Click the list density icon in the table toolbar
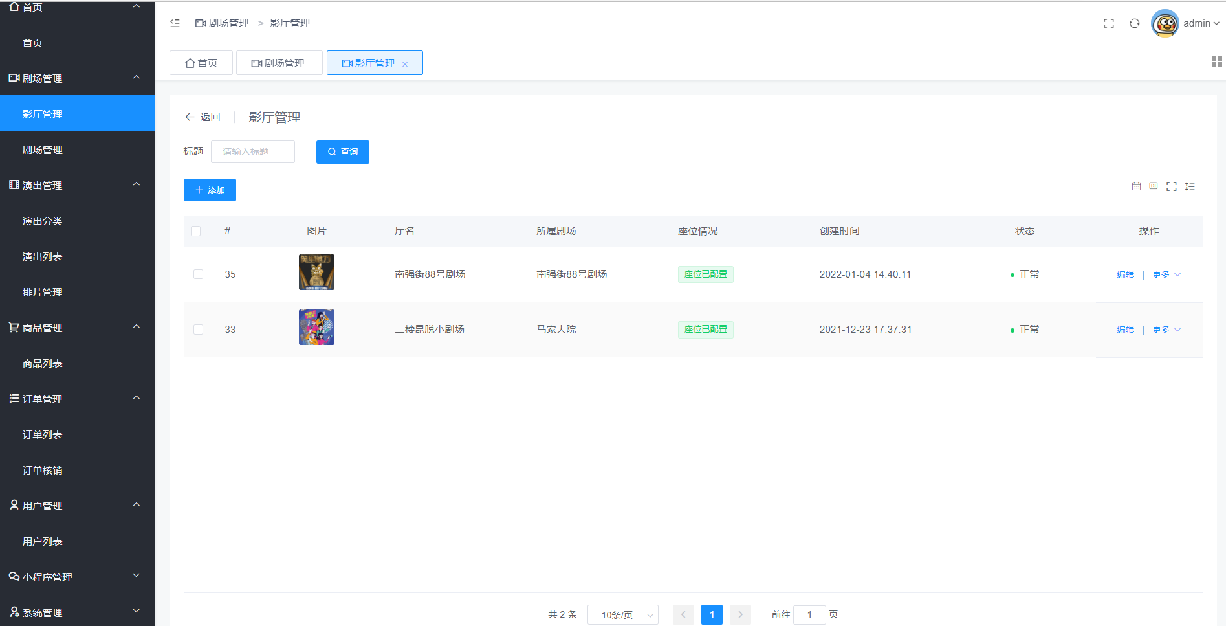The image size is (1226, 626). tap(1190, 186)
